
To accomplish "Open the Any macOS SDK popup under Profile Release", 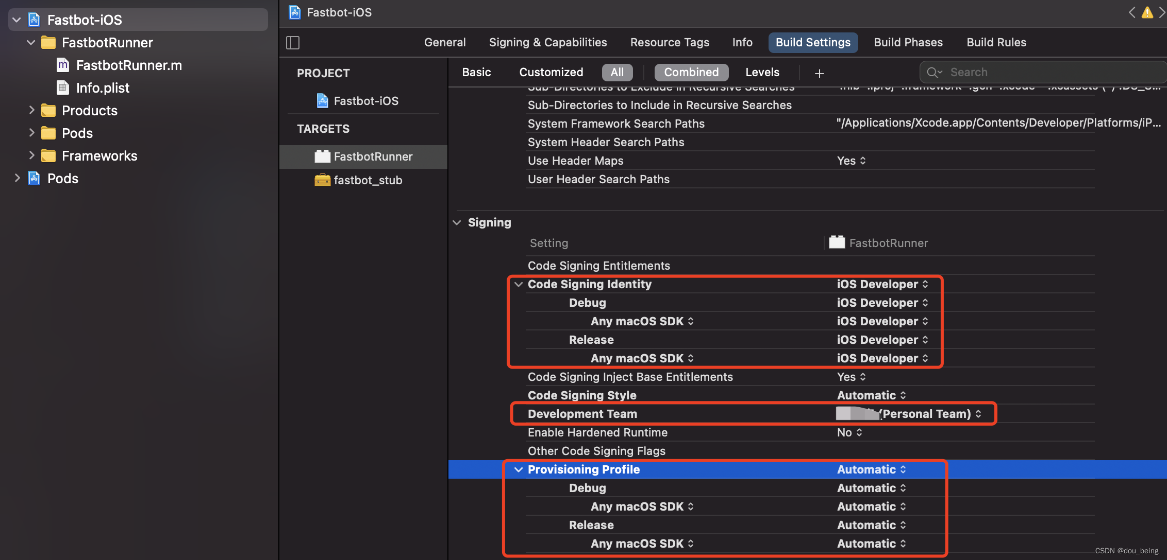I will [x=642, y=544].
